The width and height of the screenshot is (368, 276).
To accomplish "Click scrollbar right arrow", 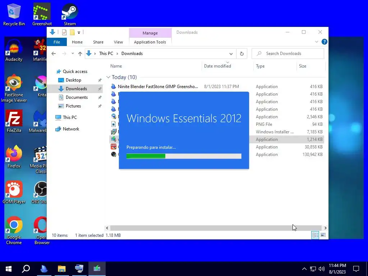I will click(325, 228).
